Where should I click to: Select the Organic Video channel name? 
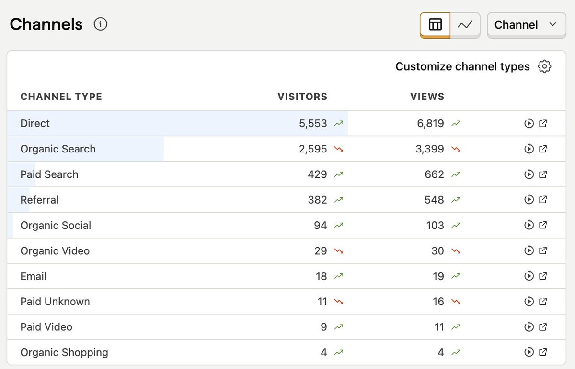(x=55, y=251)
